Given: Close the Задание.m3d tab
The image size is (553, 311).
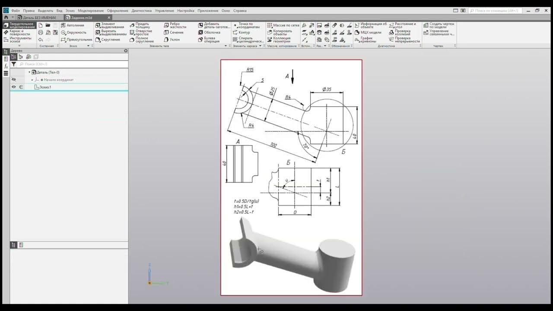Looking at the screenshot, I should pyautogui.click(x=109, y=17).
